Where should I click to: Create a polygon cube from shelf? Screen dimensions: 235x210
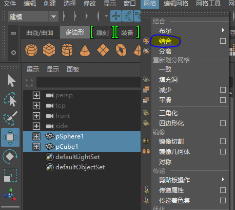coord(49,50)
